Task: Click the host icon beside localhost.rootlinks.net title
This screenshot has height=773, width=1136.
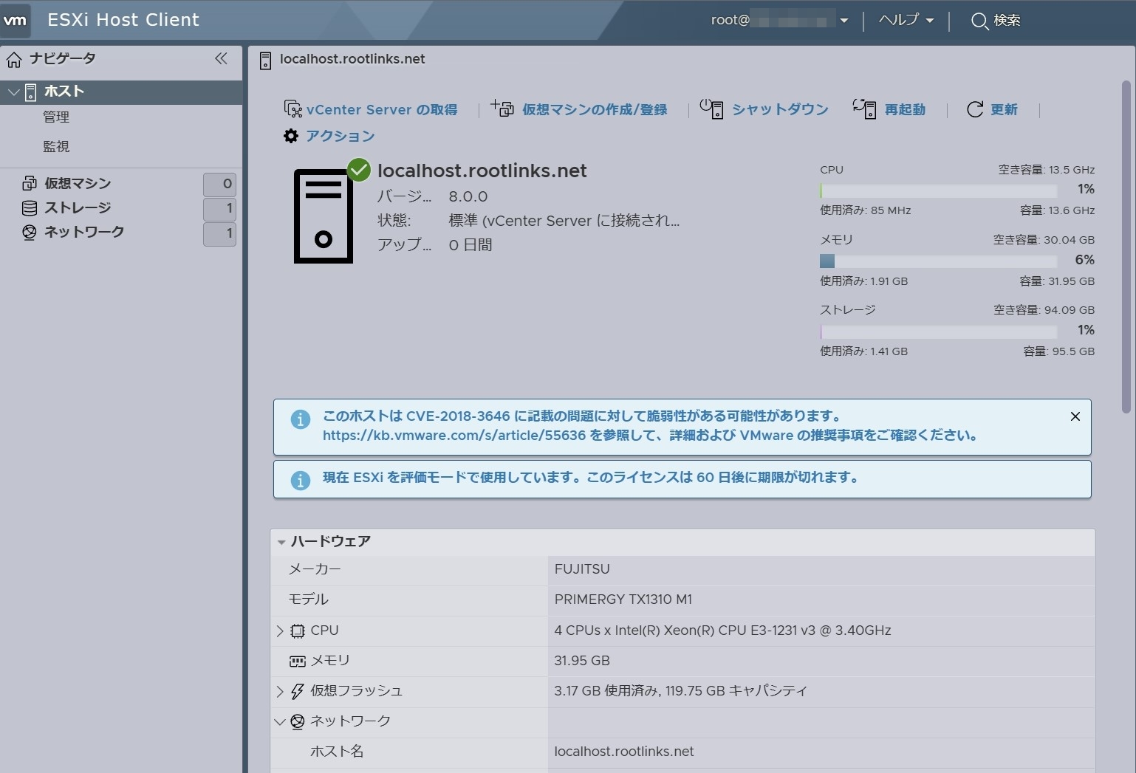Action: click(265, 61)
